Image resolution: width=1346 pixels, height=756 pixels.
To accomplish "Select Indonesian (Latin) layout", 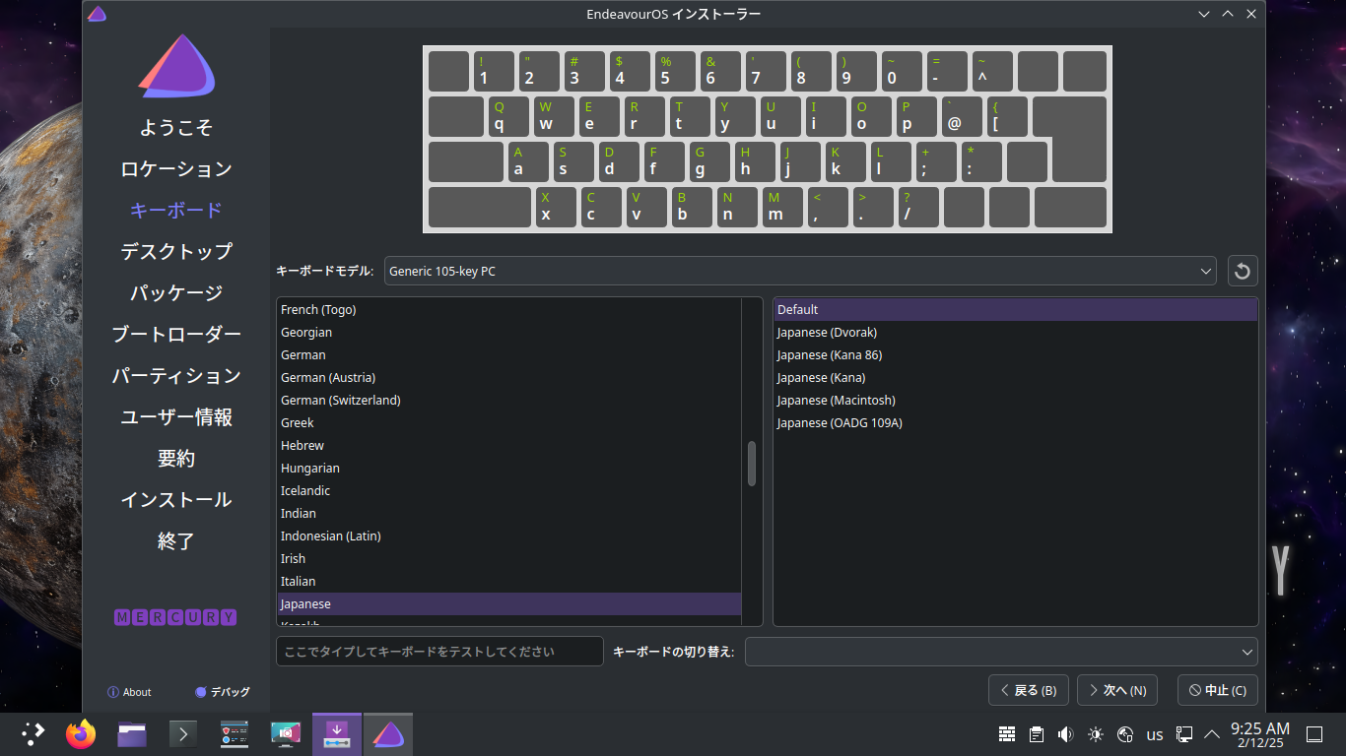I will tap(508, 535).
